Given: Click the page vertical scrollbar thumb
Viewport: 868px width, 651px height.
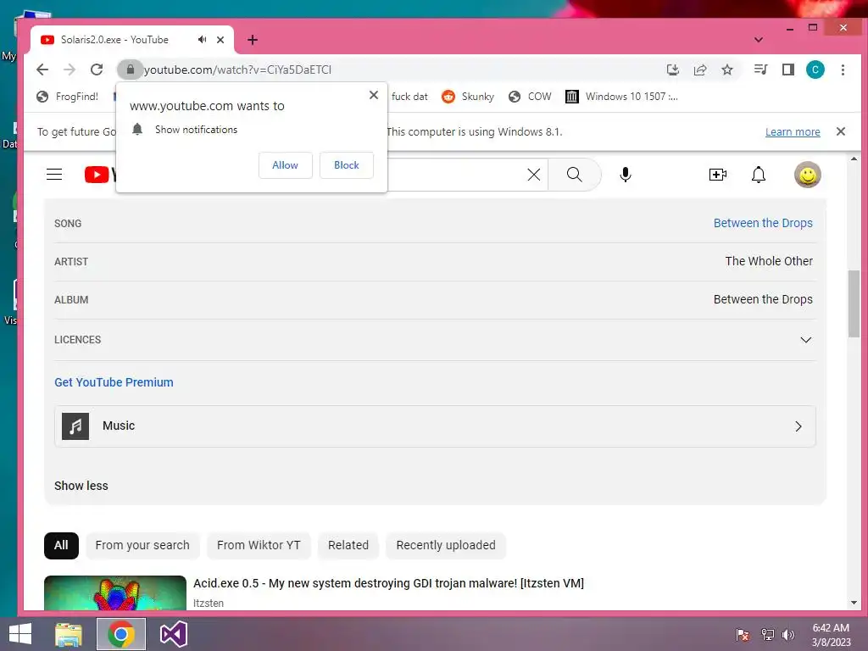Looking at the screenshot, I should [854, 303].
